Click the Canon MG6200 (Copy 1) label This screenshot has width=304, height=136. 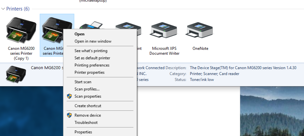click(21, 53)
